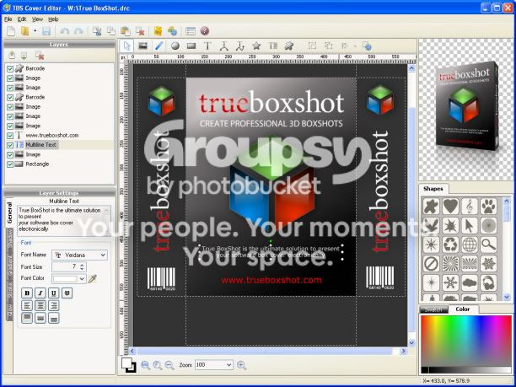This screenshot has height=387, width=516.
Task: Move layer down in Layers panel
Action: point(24,55)
